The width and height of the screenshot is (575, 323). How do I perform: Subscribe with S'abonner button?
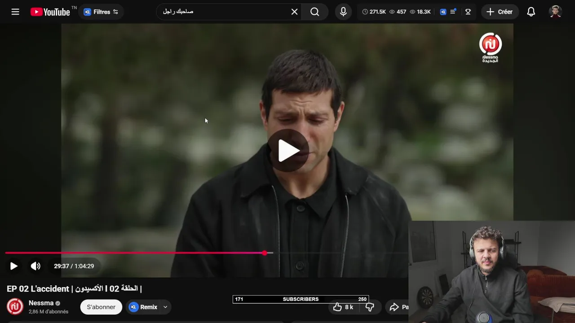coord(101,307)
